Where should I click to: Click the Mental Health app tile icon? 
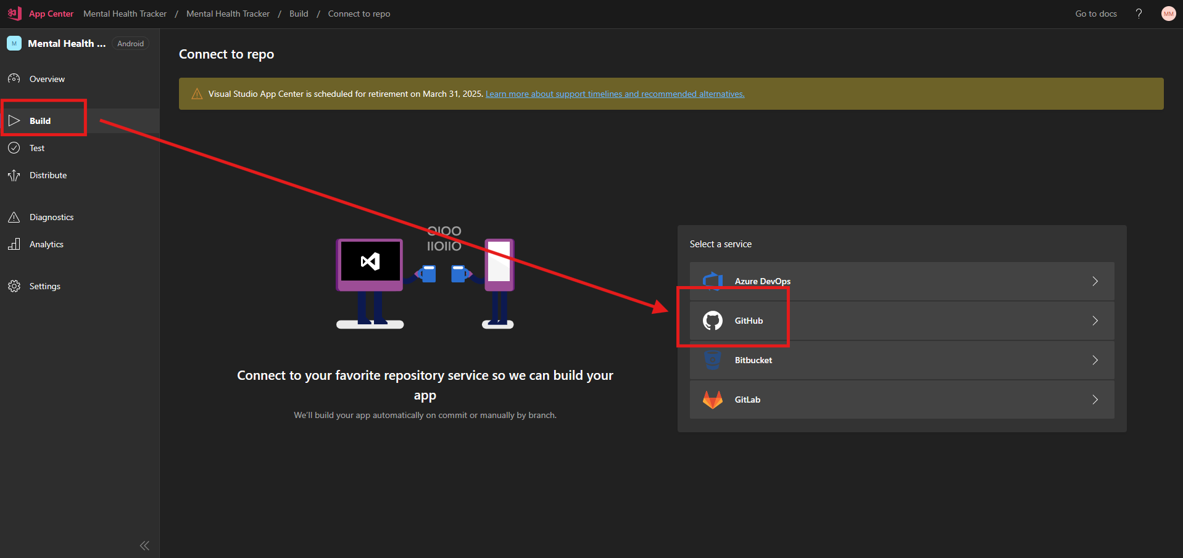(x=14, y=43)
